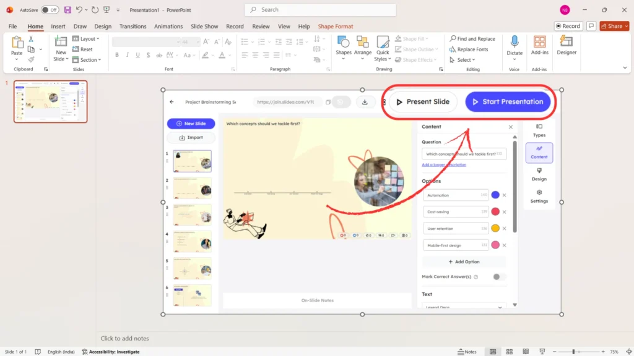This screenshot has height=356, width=634.
Task: Click the zoom slider in status bar
Action: pos(575,352)
